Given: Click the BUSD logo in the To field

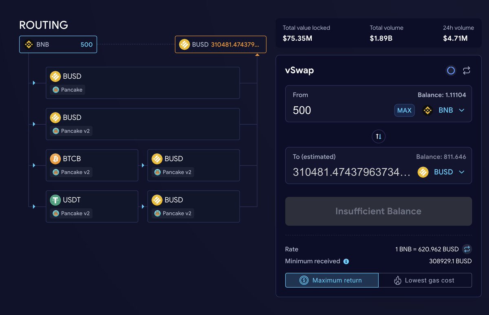Looking at the screenshot, I should point(423,172).
